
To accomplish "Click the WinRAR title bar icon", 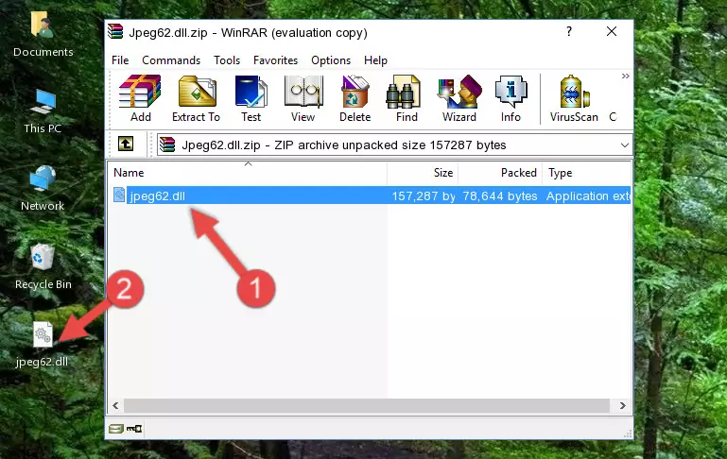I will pyautogui.click(x=115, y=31).
